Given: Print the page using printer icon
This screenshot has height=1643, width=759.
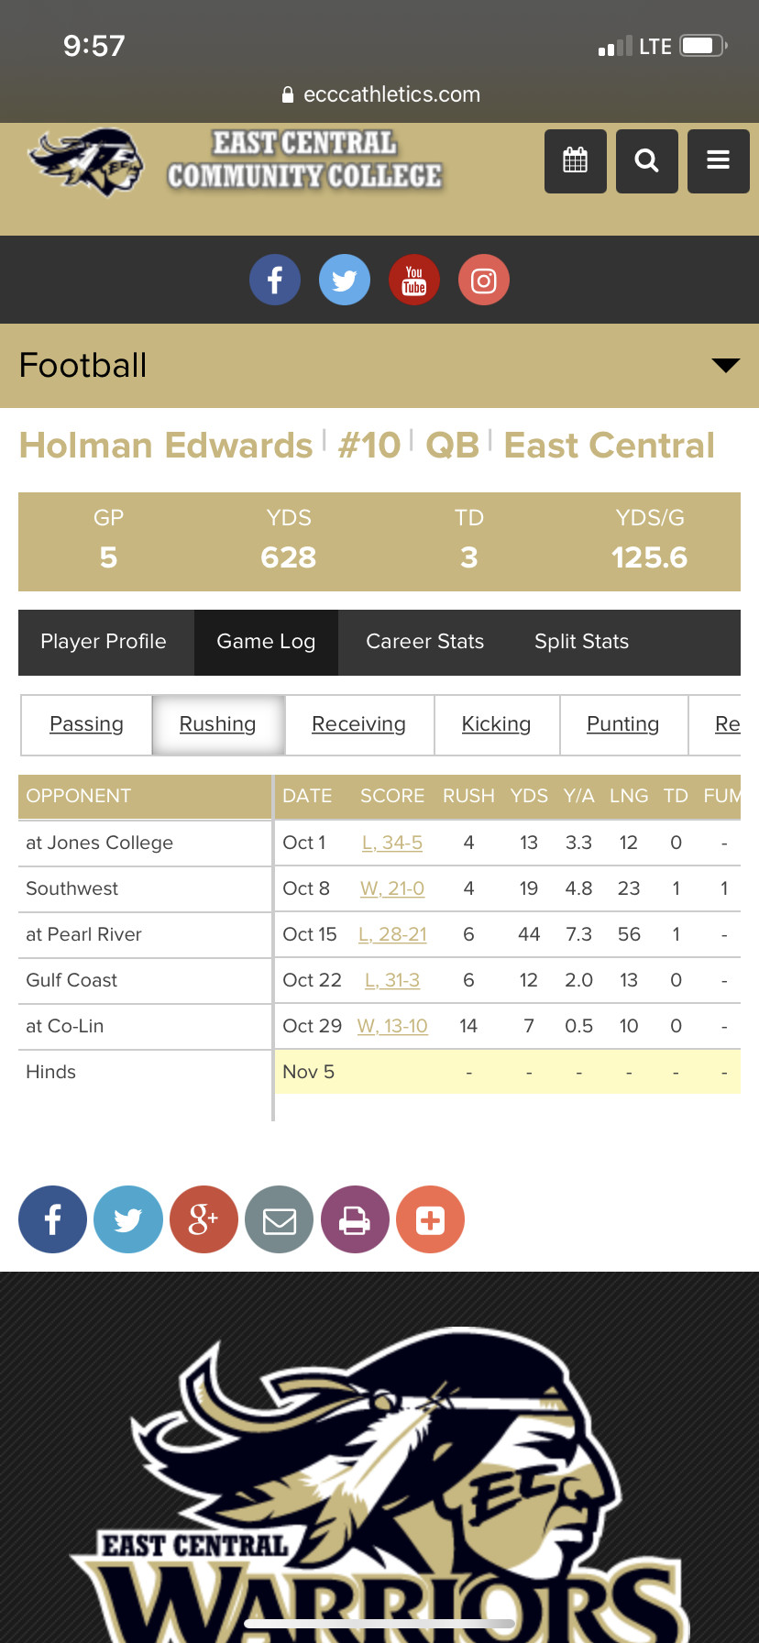Looking at the screenshot, I should (x=355, y=1219).
